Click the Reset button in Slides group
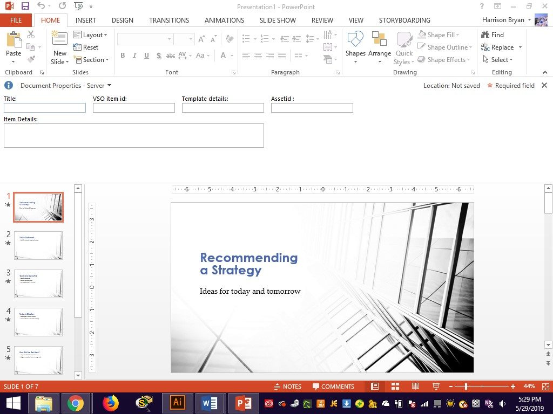553x414 pixels. [x=86, y=47]
